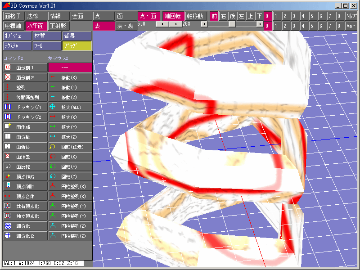Click the Ver version button

click(x=351, y=26)
